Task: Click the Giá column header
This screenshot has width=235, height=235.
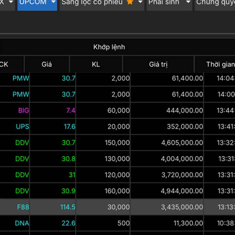Action: click(47, 64)
